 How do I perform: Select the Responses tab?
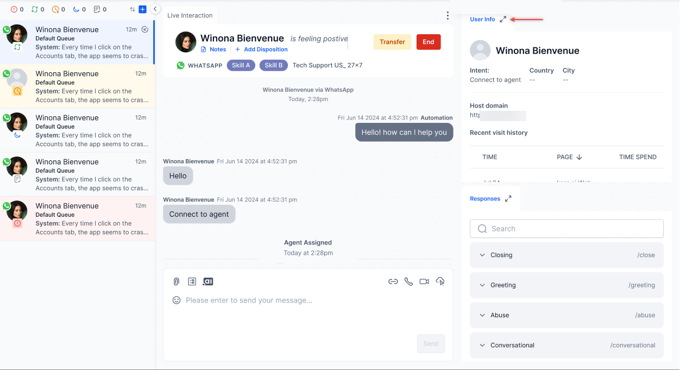(x=485, y=199)
